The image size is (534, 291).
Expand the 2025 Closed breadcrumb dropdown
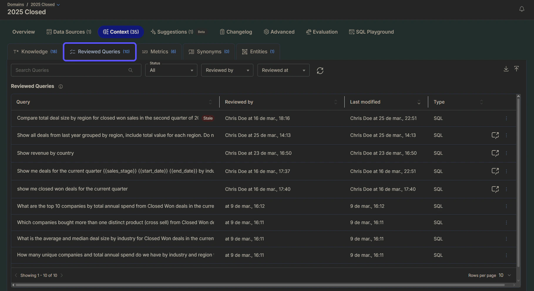(x=58, y=5)
